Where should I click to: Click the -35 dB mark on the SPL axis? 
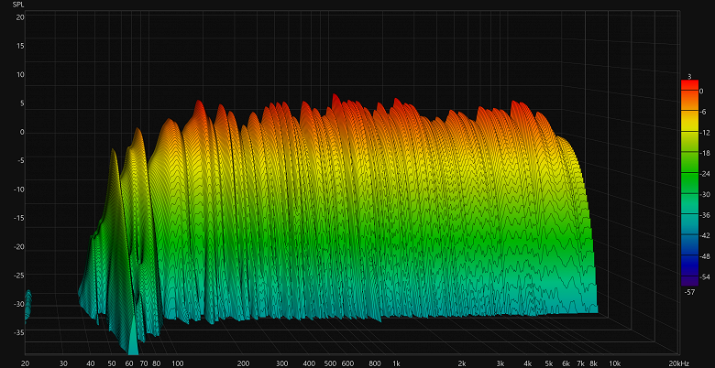click(20, 333)
